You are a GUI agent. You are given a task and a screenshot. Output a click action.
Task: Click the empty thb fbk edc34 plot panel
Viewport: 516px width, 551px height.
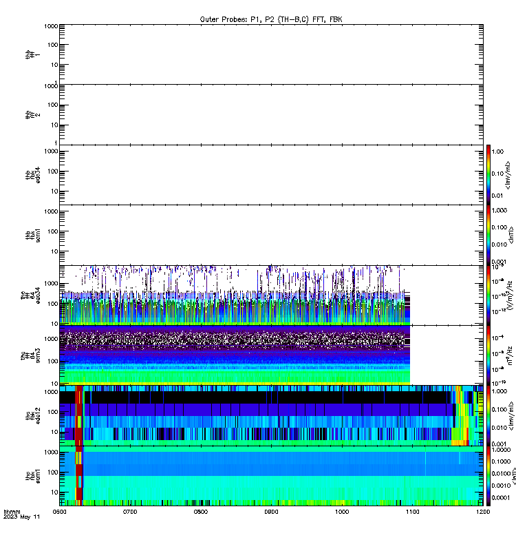click(x=271, y=175)
